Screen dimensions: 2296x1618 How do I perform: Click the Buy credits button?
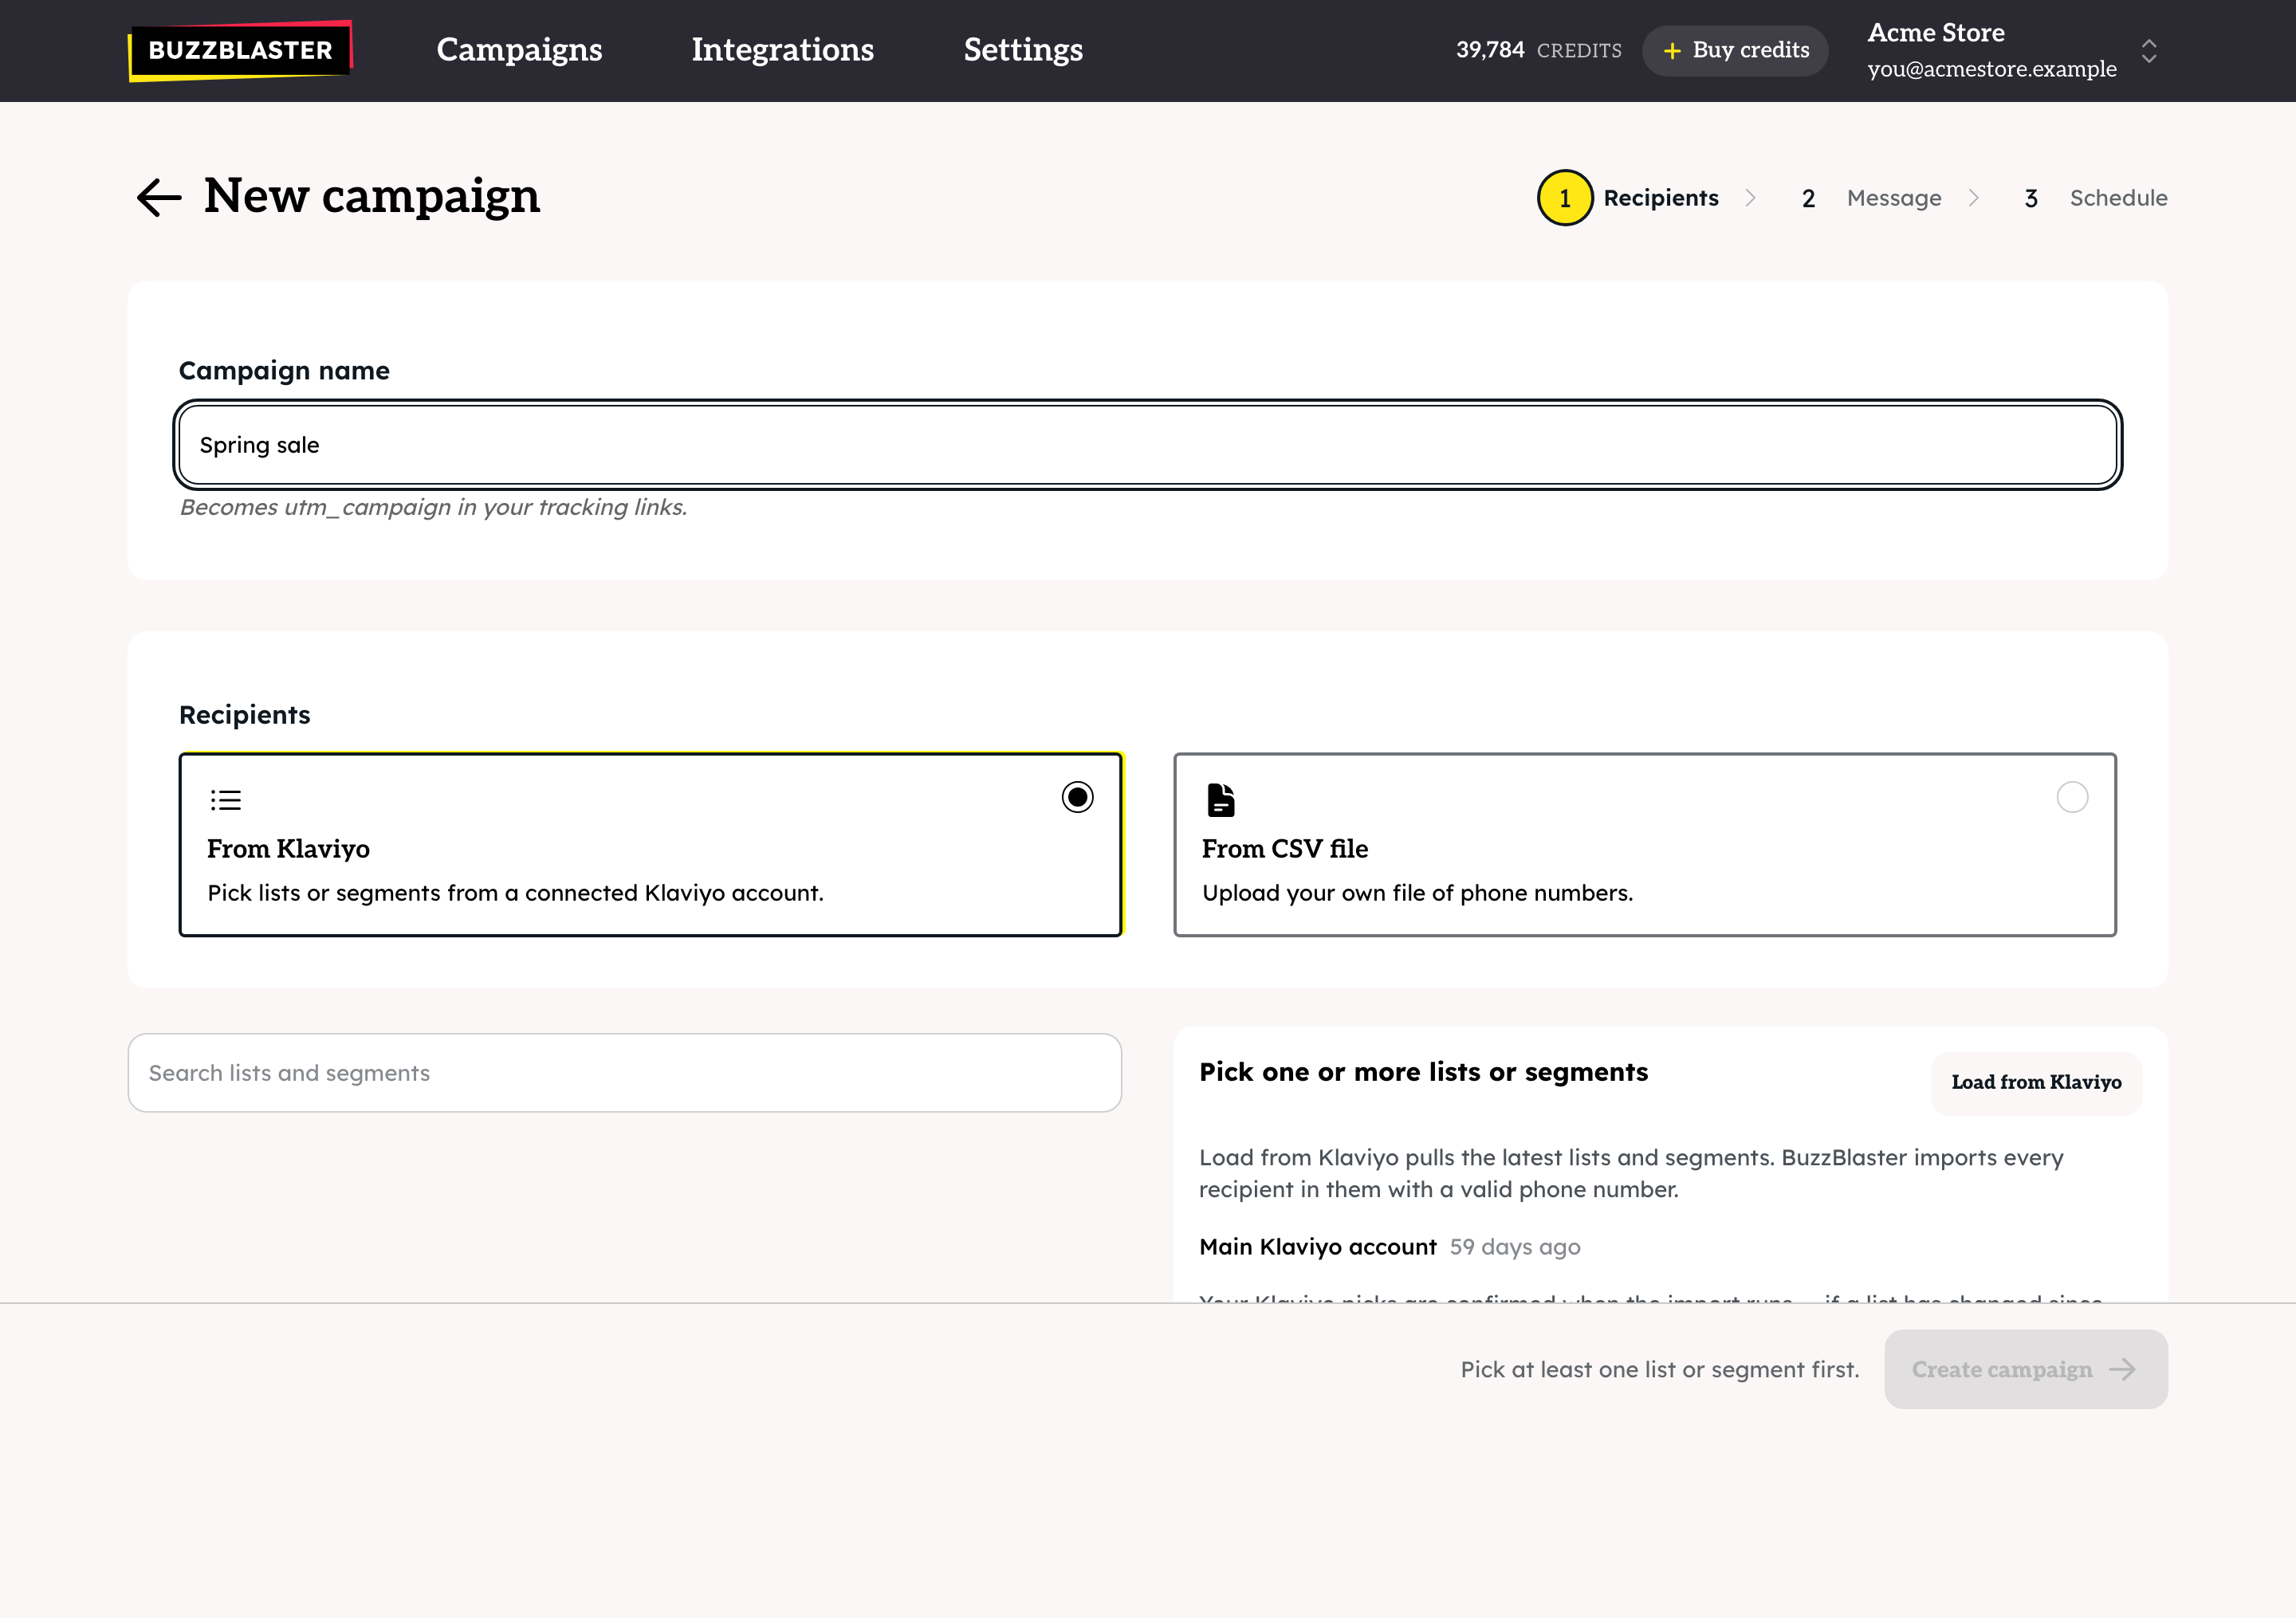click(x=1735, y=51)
